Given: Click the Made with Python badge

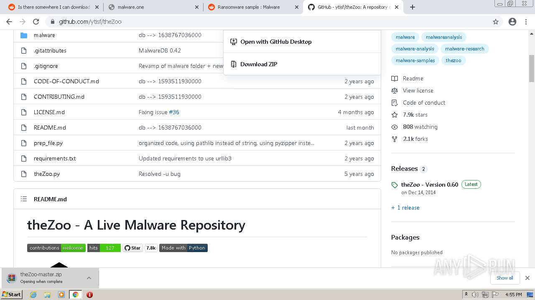Looking at the screenshot, I should click(183, 248).
